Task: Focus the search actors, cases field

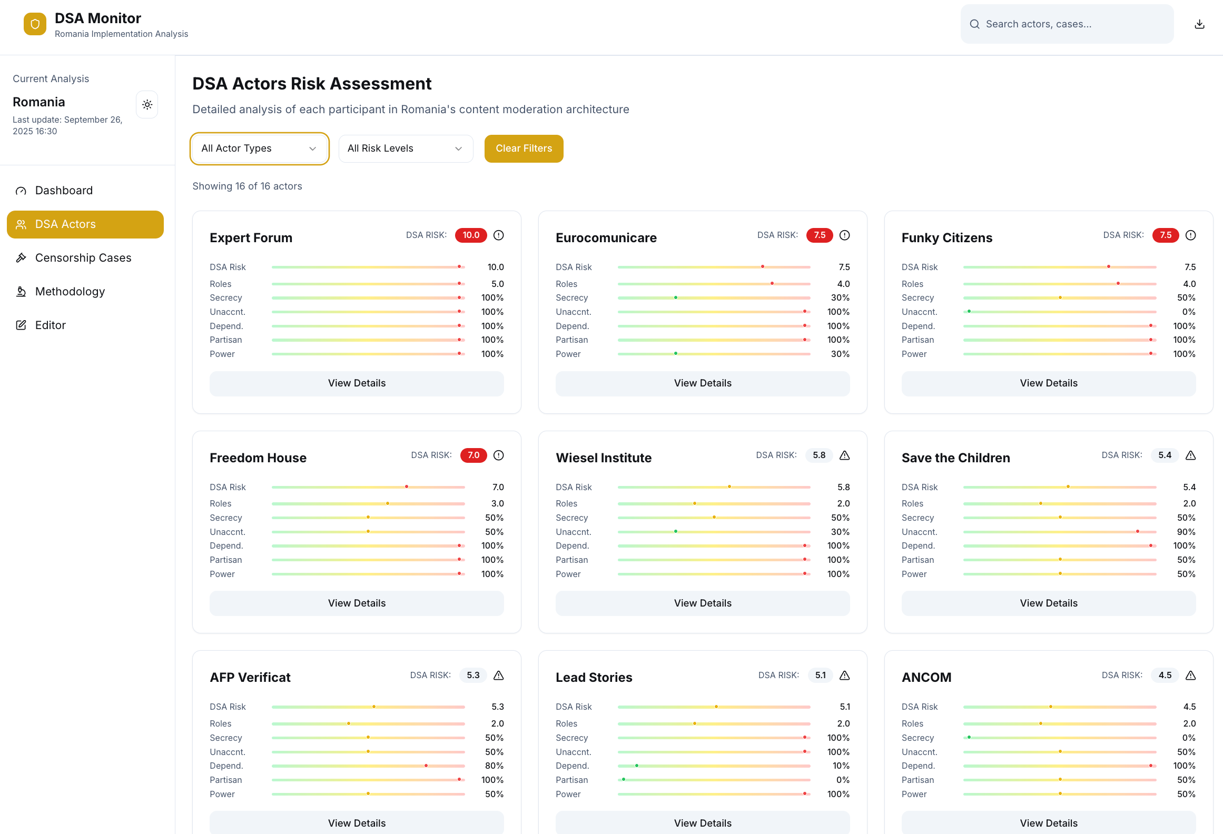Action: pyautogui.click(x=1067, y=24)
